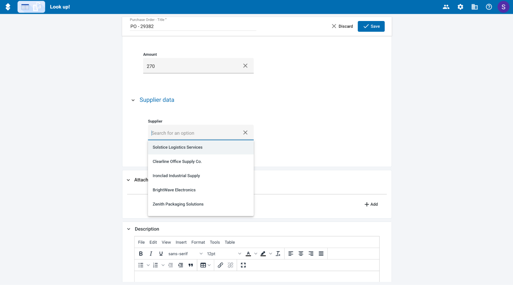Insert a blockquote
513x285 pixels.
click(191, 265)
